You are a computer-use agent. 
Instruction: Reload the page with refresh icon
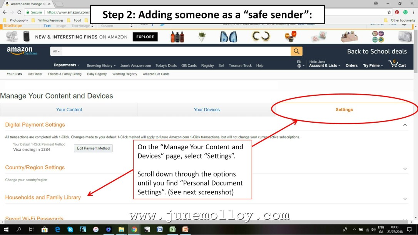(x=19, y=12)
